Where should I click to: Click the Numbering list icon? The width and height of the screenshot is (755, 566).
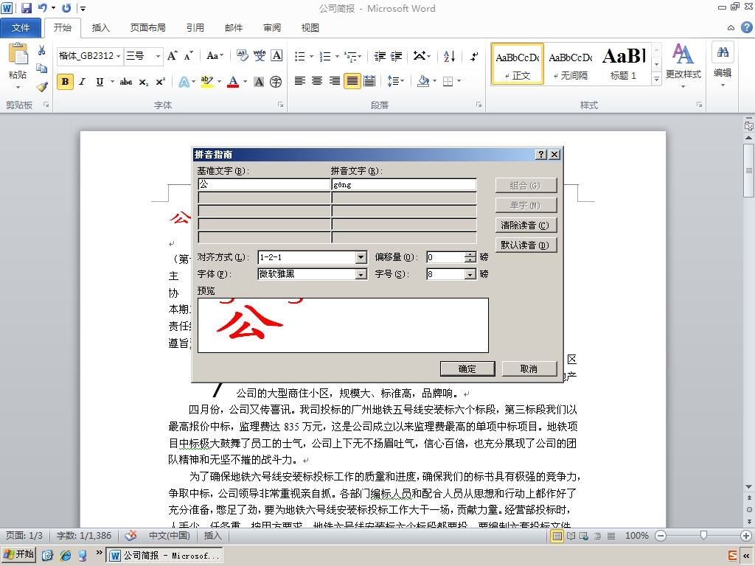[325, 56]
